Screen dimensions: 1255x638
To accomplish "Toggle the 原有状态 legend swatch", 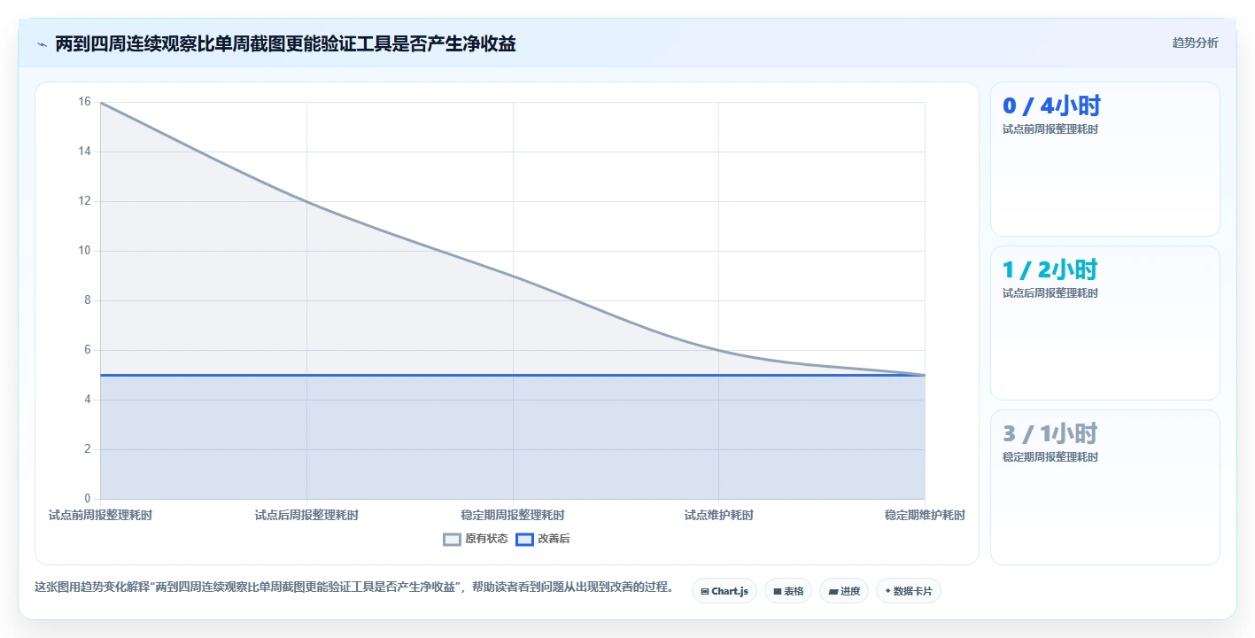I will (x=452, y=539).
